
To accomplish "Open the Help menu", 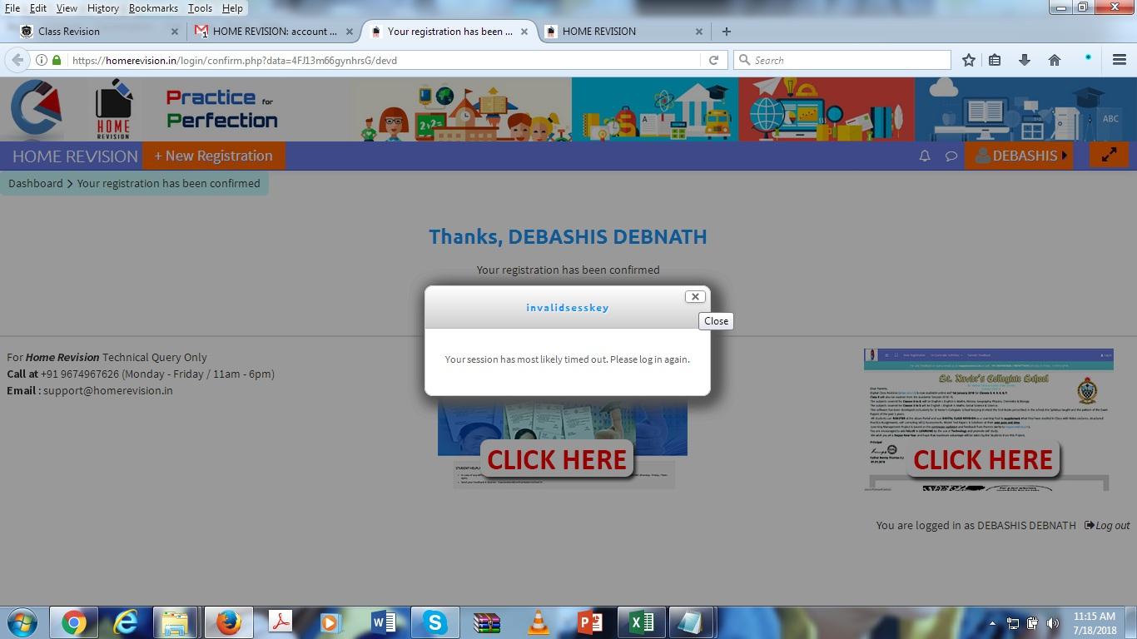I will (232, 7).
